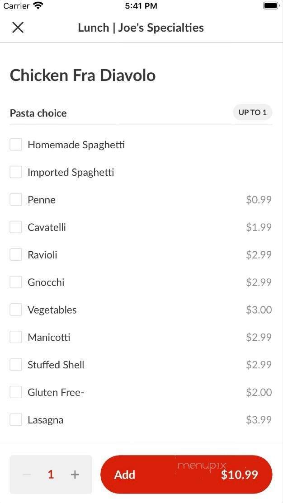Select the Ravioli pasta choice
The height and width of the screenshot is (503, 283).
(16, 254)
